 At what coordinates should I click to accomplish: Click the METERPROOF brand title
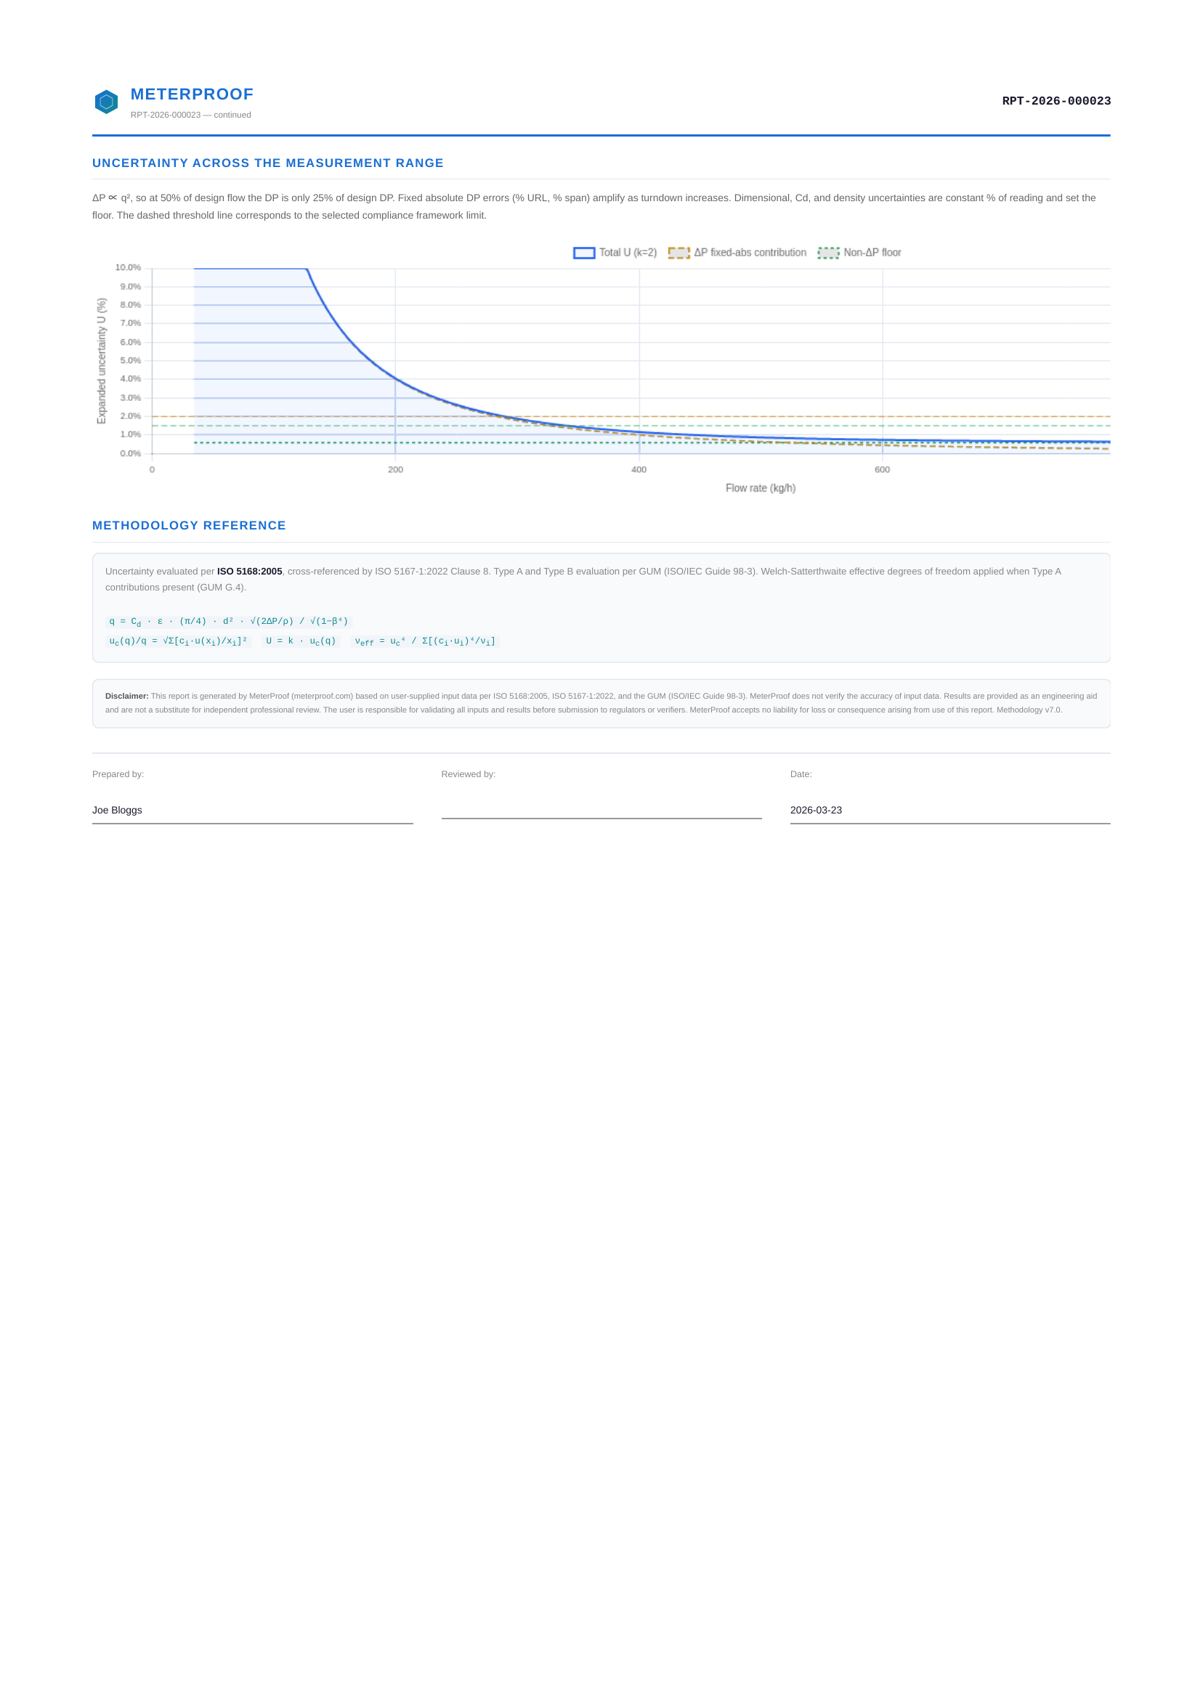(x=192, y=94)
